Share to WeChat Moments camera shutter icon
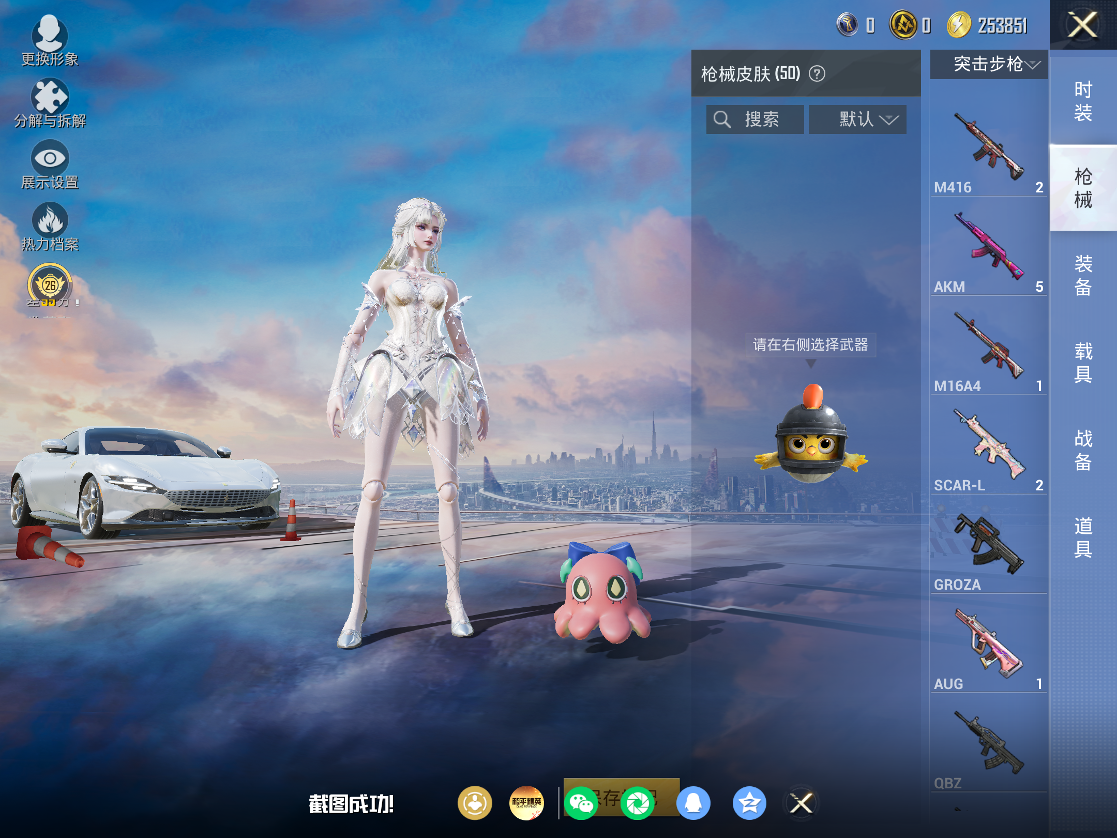1117x838 pixels. point(638,803)
